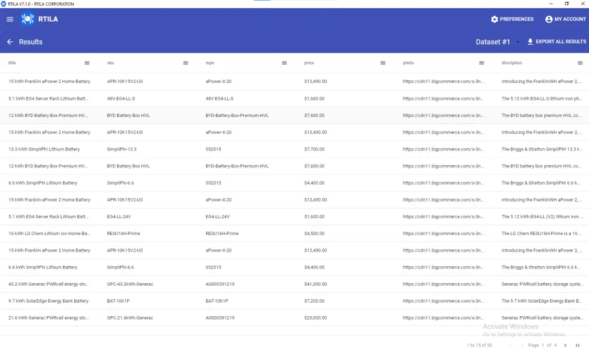Click price cell $41,000.00
This screenshot has height=352, width=589.
click(316, 284)
